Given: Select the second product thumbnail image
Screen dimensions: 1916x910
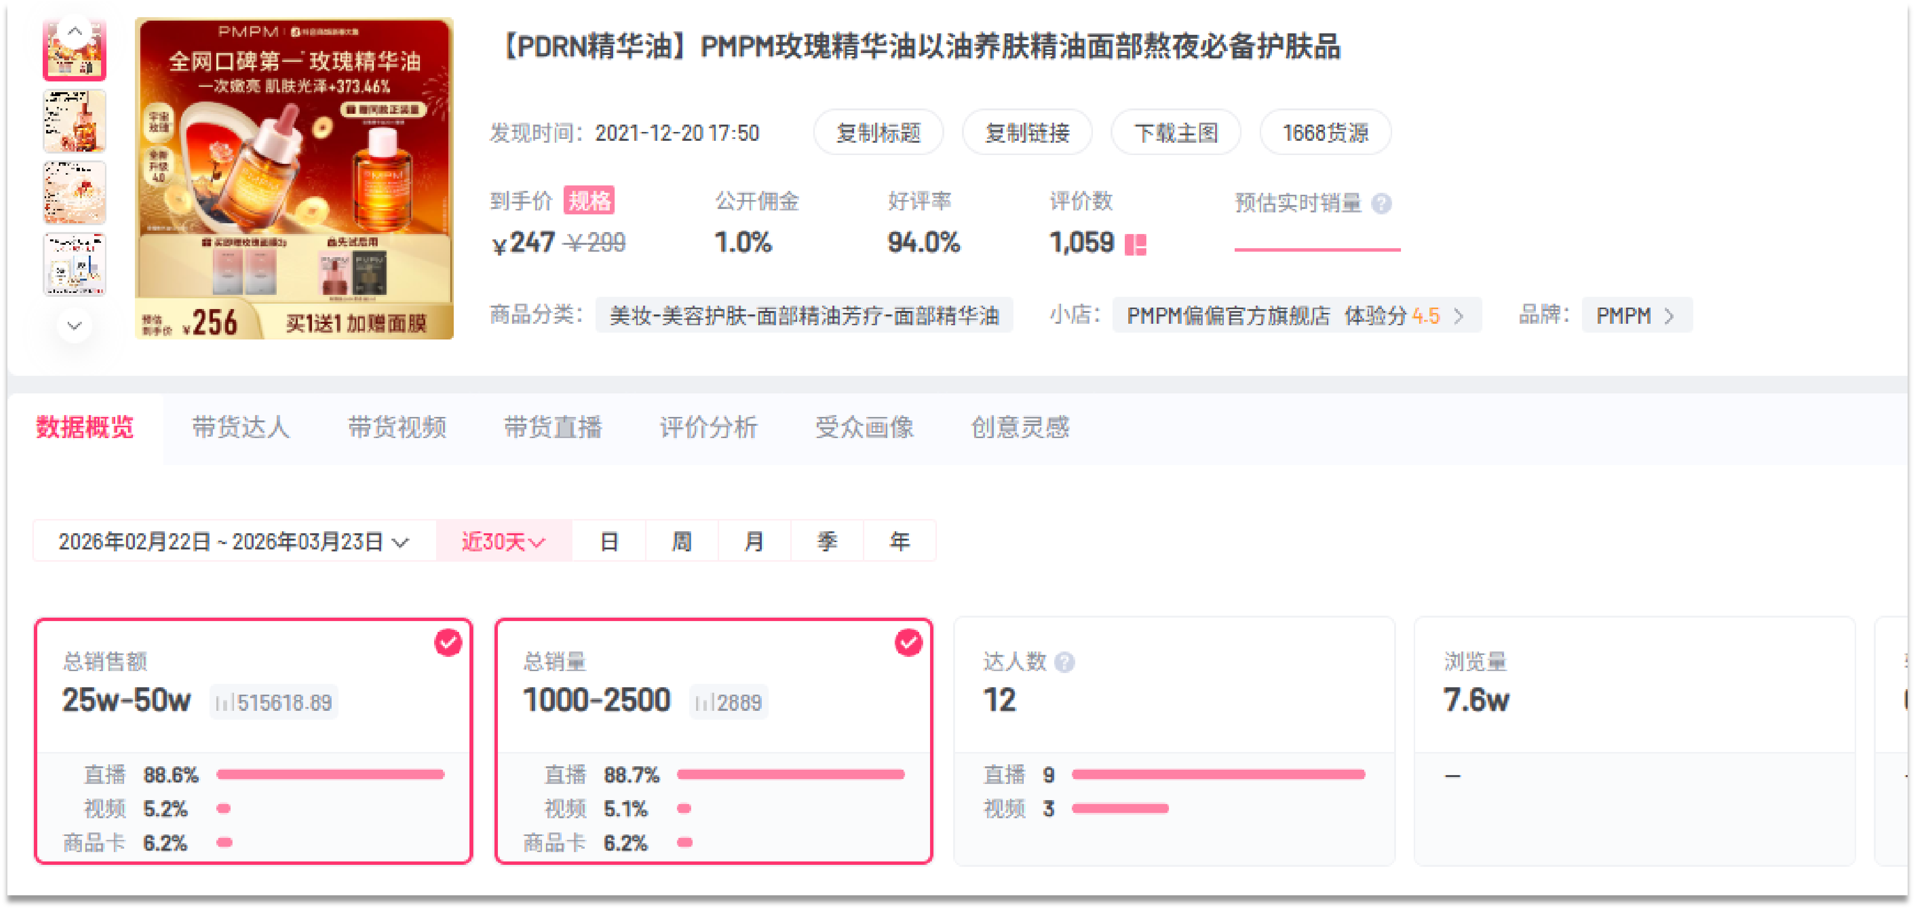Looking at the screenshot, I should click(x=75, y=121).
